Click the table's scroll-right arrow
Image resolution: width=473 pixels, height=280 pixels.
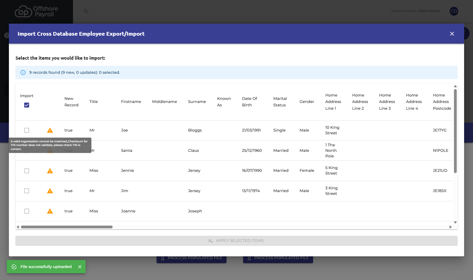coord(450,227)
